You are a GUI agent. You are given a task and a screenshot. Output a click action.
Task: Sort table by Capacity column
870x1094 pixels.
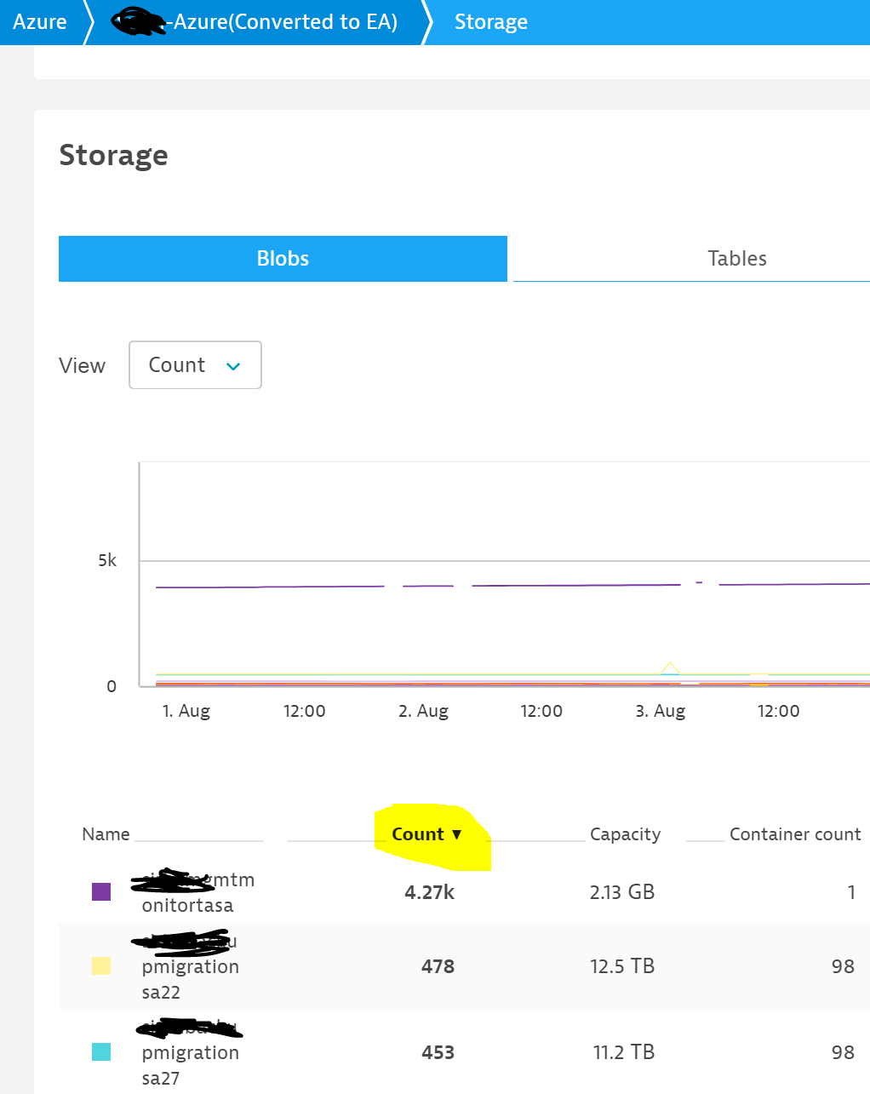click(625, 834)
